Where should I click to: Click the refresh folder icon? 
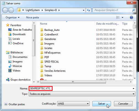[88, 10]
